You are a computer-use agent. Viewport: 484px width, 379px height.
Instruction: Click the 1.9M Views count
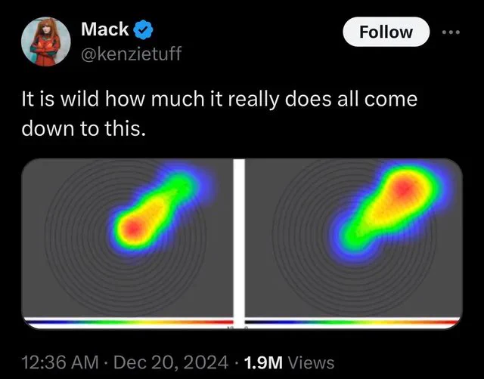coord(289,362)
